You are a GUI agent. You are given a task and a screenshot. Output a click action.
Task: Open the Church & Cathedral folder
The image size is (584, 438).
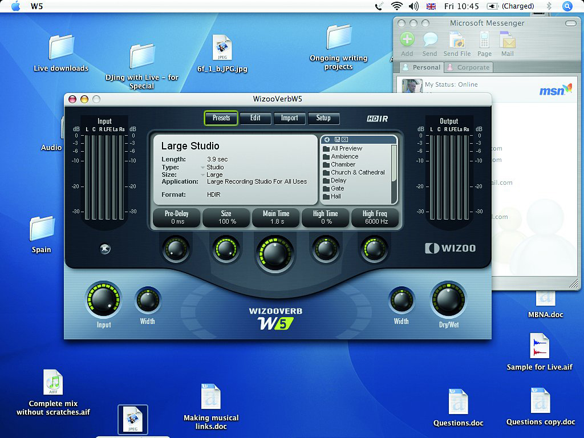coord(354,172)
